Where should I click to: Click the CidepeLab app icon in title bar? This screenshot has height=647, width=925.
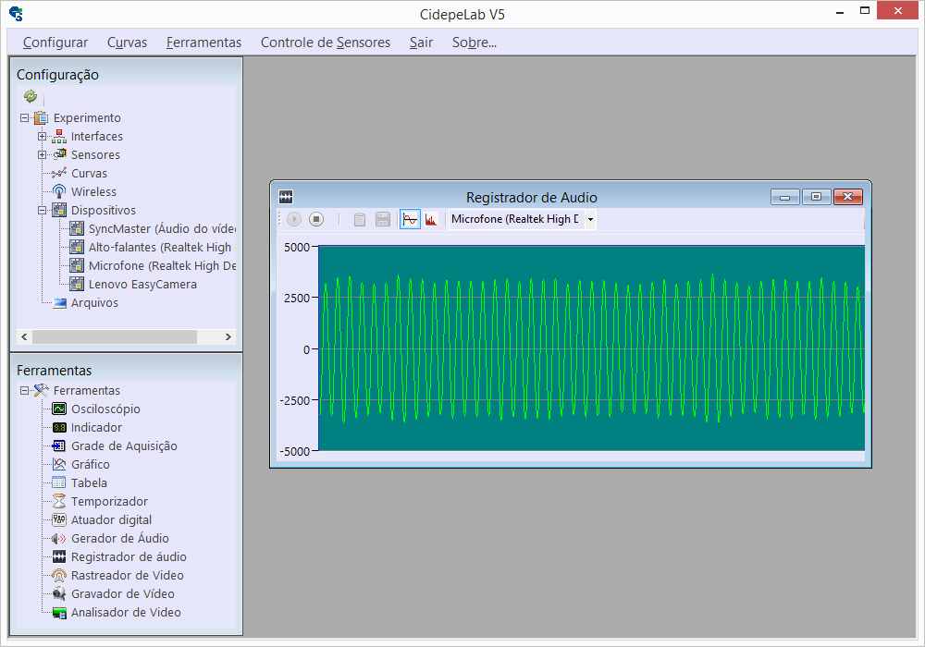(x=16, y=14)
